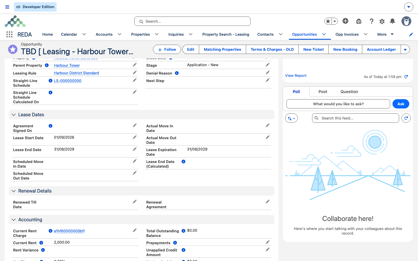Click the edit navigation pencil icon
This screenshot has width=418, height=261.
click(411, 35)
